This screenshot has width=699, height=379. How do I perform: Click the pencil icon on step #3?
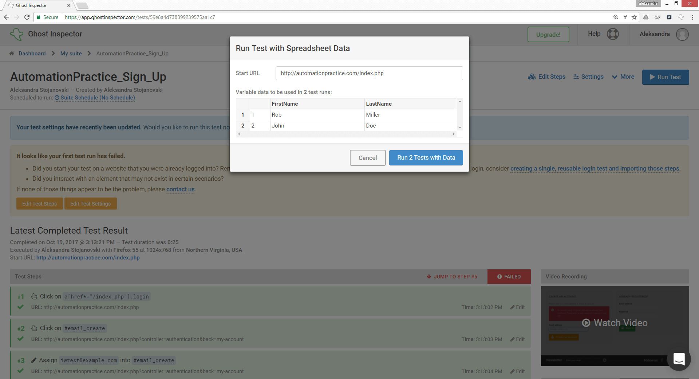pyautogui.click(x=34, y=360)
